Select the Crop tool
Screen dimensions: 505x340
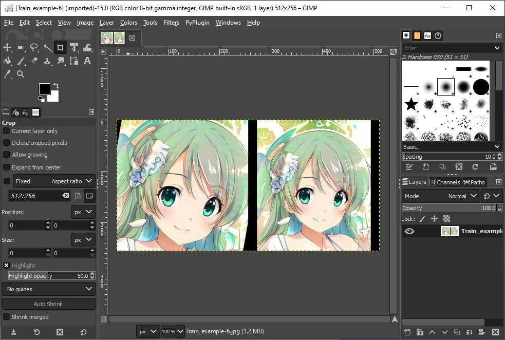click(60, 48)
